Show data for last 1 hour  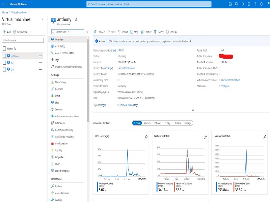137,123
